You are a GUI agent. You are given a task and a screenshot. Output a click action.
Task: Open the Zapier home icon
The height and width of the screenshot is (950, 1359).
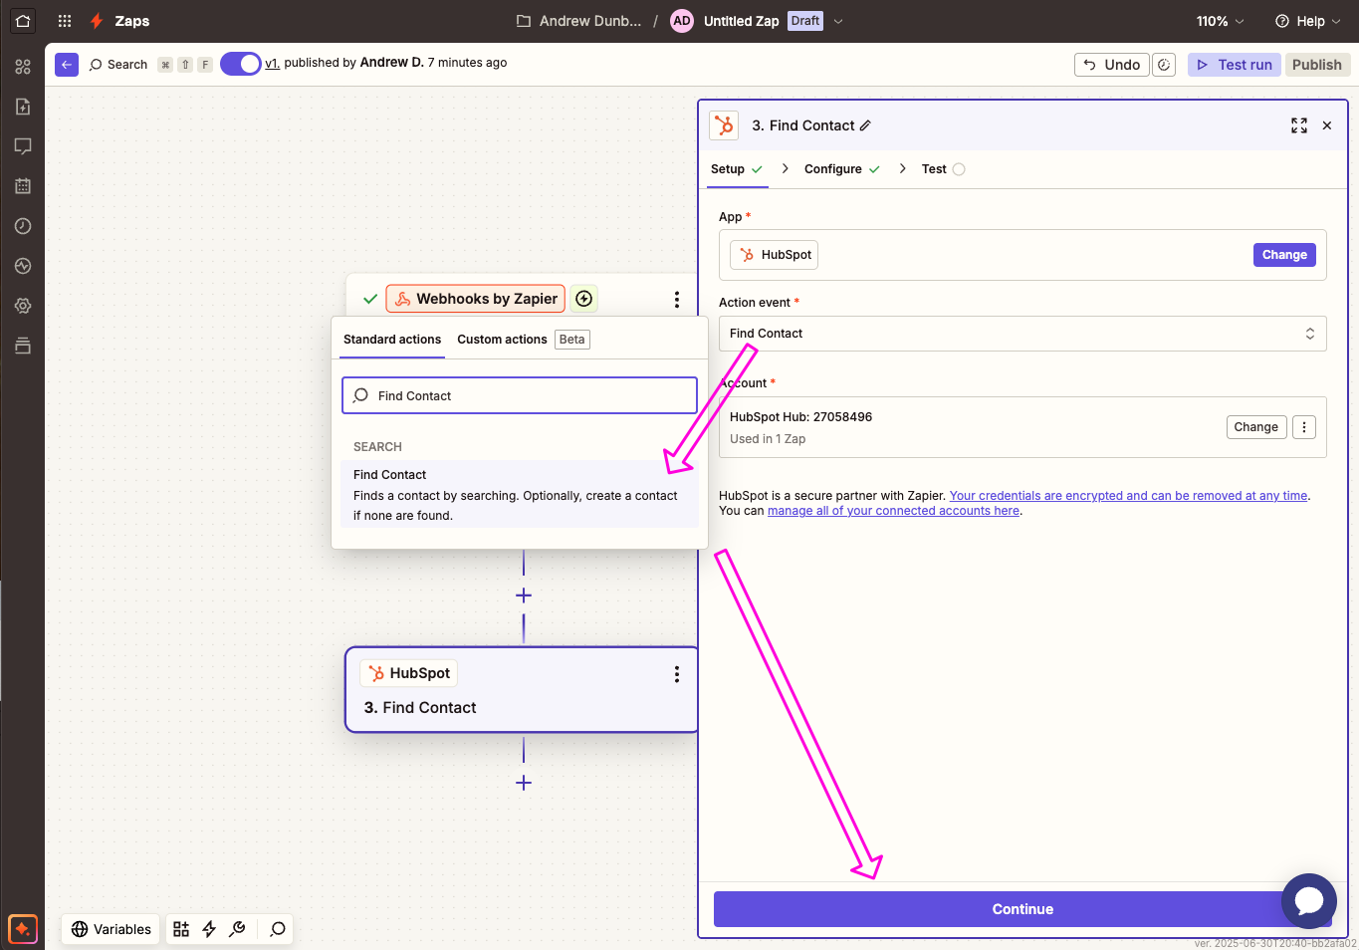[x=23, y=20]
